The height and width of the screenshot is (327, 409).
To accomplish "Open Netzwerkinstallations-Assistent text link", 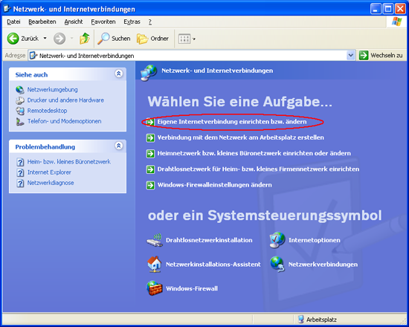I will click(213, 265).
